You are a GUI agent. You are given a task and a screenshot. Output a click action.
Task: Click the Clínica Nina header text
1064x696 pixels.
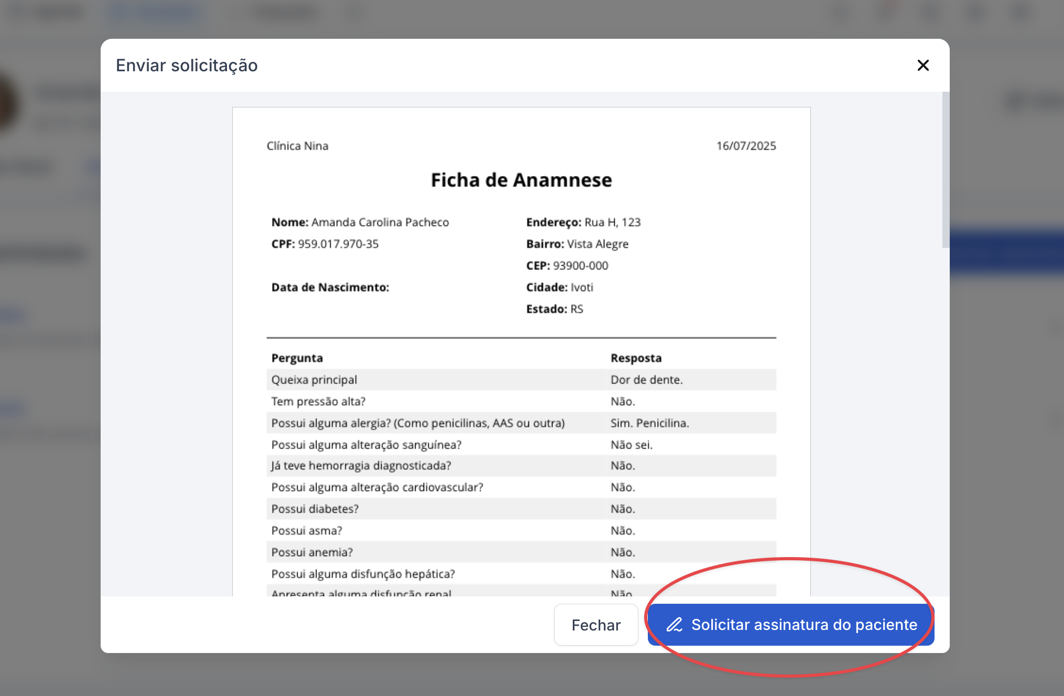pos(297,146)
